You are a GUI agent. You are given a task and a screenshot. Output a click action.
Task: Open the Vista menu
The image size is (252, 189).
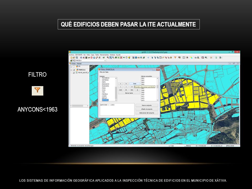coord(88,55)
